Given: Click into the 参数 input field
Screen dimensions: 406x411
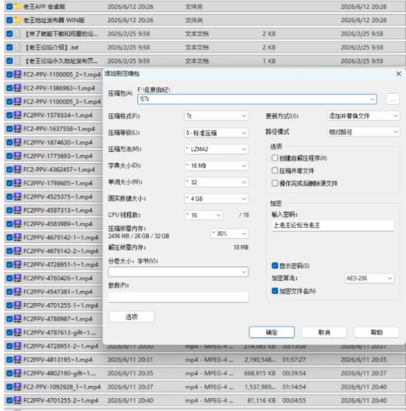Looking at the screenshot, I should coord(178,297).
